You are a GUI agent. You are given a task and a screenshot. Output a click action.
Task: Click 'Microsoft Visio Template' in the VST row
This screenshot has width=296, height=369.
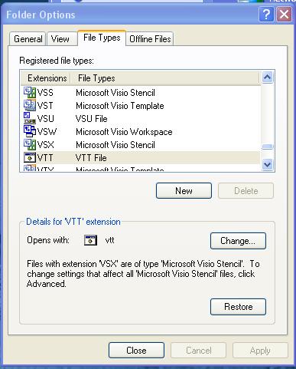click(120, 106)
